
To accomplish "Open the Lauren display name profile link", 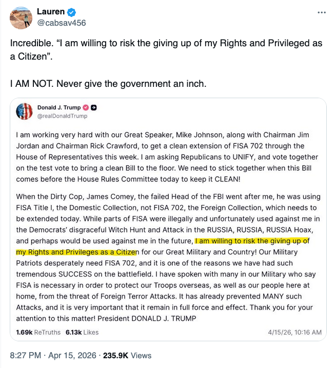I will (x=51, y=12).
